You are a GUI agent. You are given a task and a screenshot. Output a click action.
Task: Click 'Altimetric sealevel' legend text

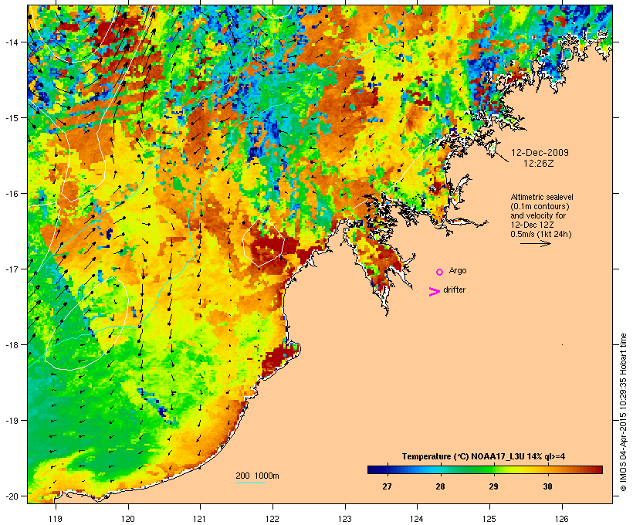(x=542, y=197)
